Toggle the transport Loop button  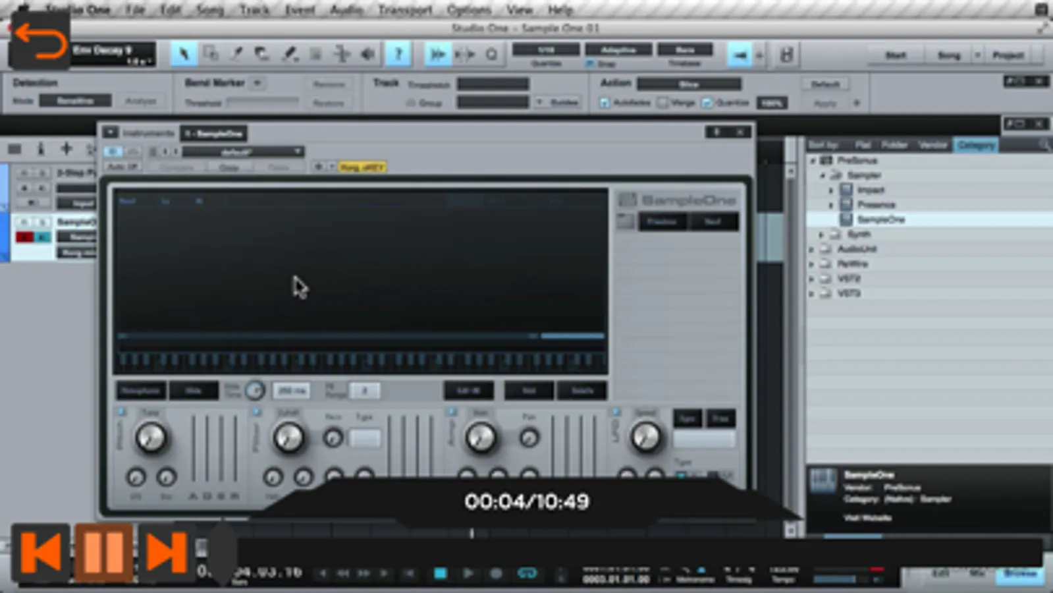(527, 573)
